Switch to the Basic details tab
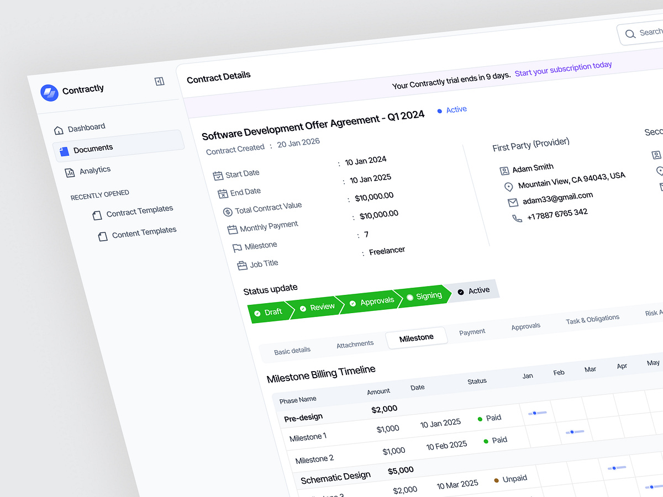Image resolution: width=663 pixels, height=497 pixels. (x=292, y=351)
